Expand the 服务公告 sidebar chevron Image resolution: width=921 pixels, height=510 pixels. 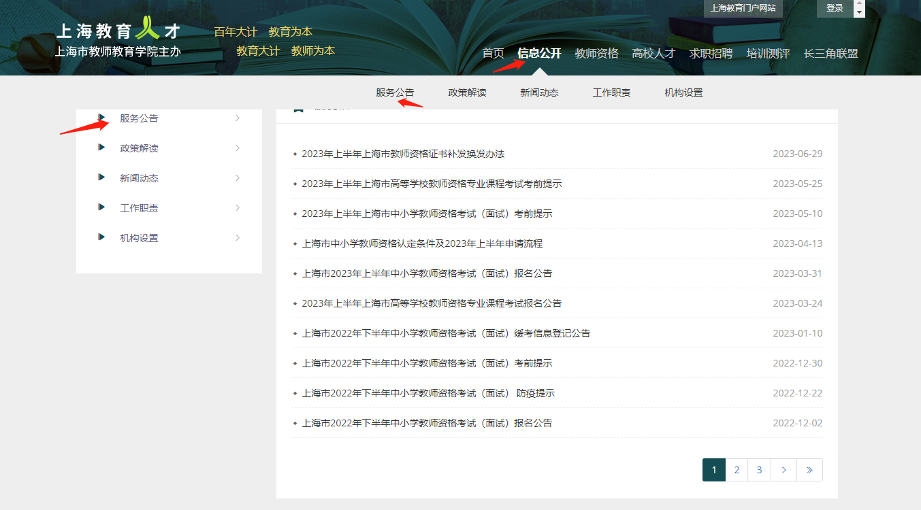(x=237, y=118)
